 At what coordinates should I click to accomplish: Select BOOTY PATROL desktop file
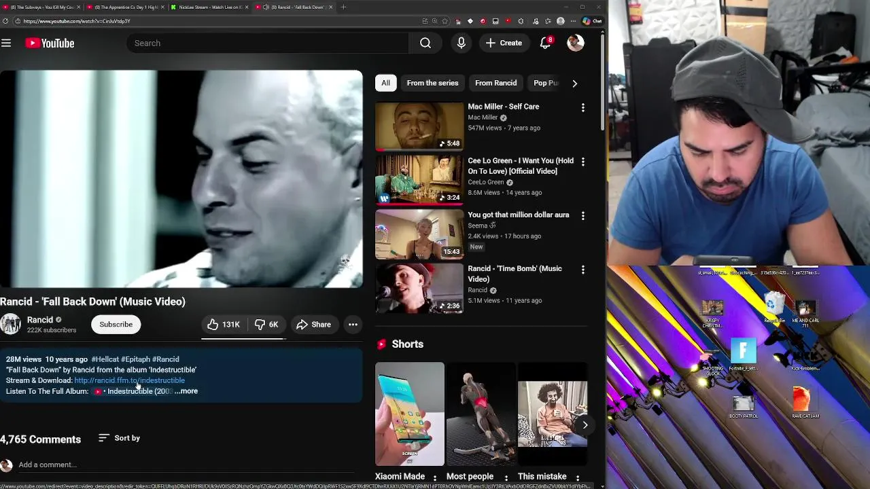743,407
